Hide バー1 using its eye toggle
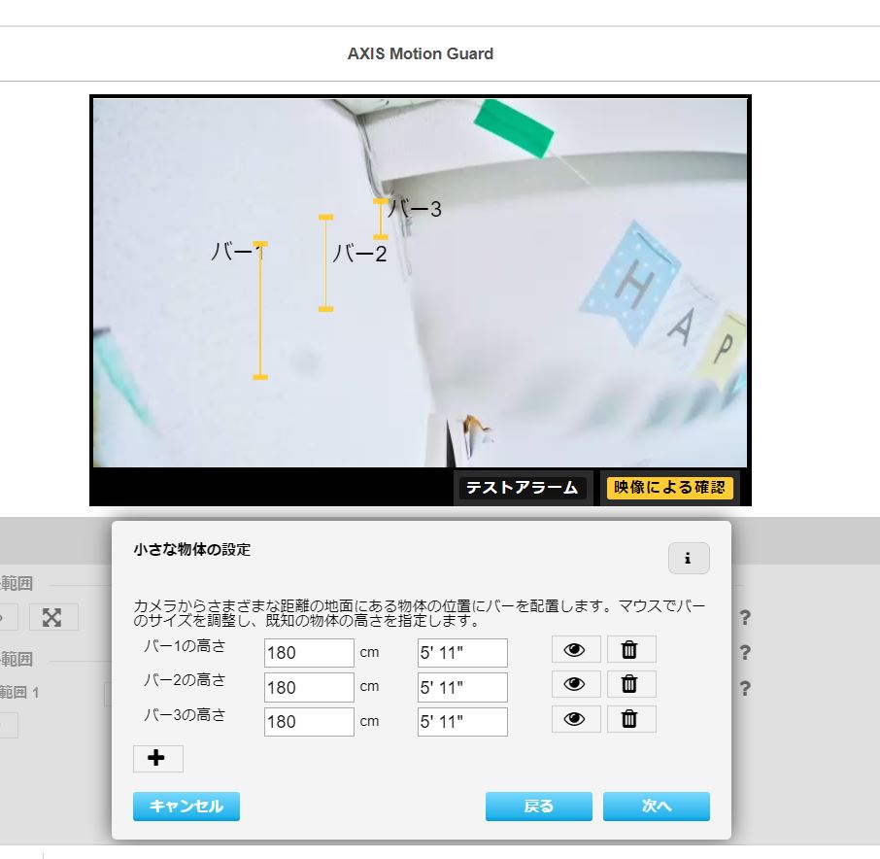This screenshot has width=880, height=859. coord(575,649)
